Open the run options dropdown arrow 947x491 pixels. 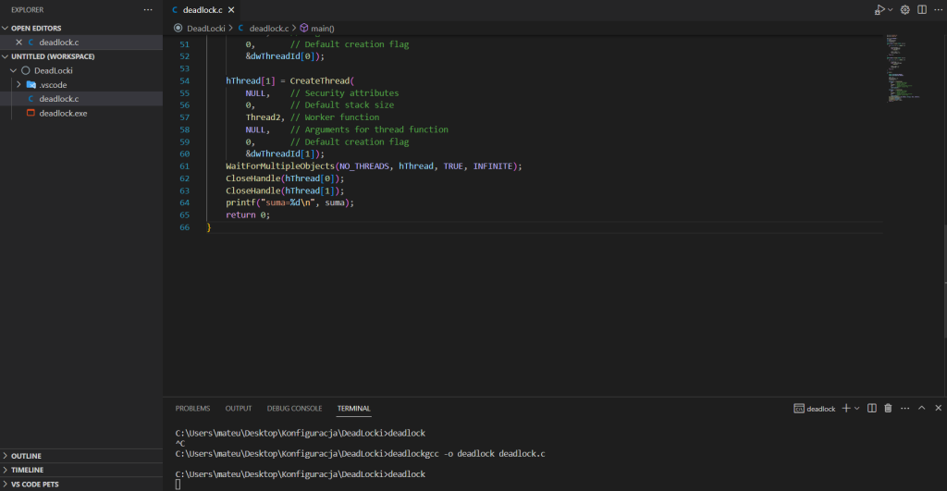(x=891, y=9)
